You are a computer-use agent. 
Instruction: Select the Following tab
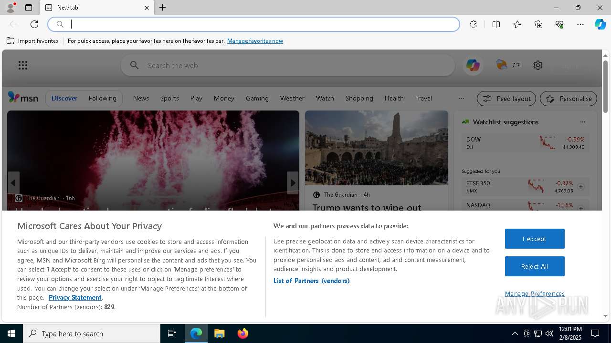(x=102, y=98)
